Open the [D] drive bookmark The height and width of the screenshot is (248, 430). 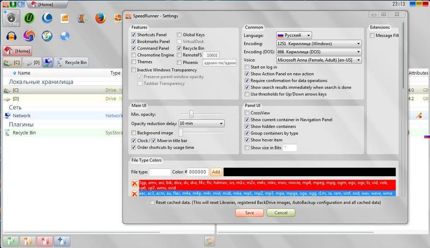[32, 62]
